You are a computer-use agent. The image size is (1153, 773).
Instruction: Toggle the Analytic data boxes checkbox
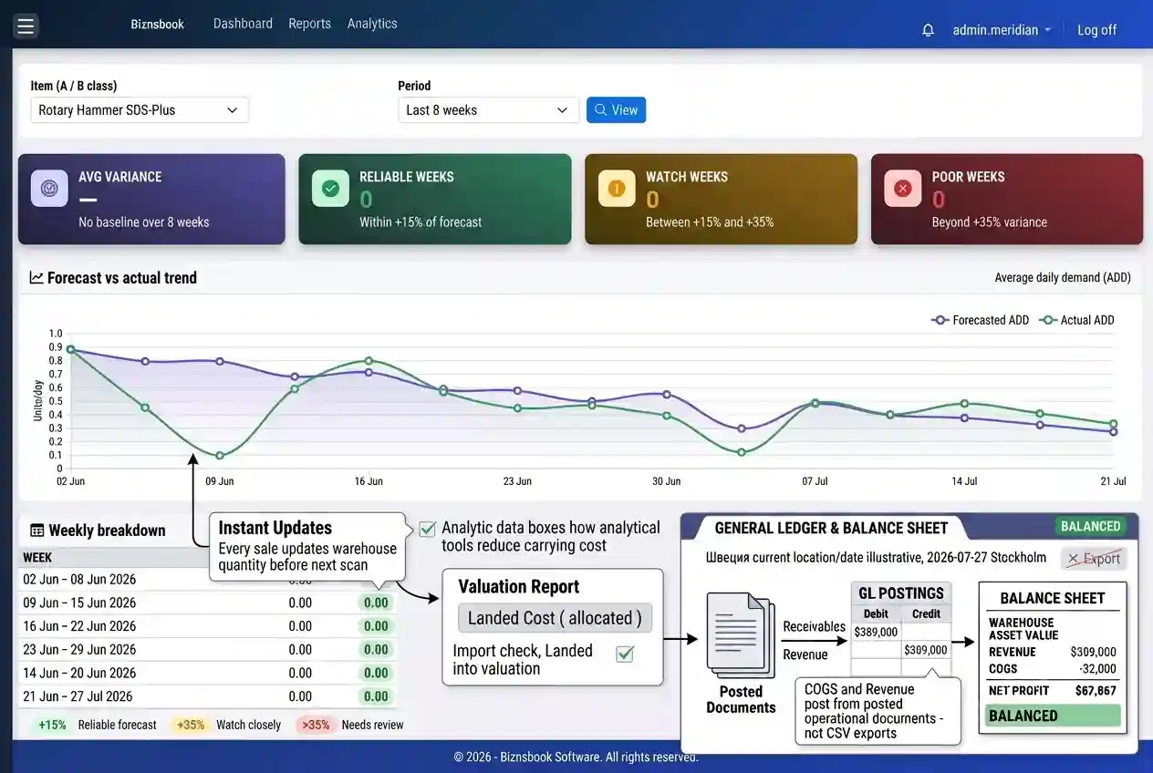tap(427, 529)
